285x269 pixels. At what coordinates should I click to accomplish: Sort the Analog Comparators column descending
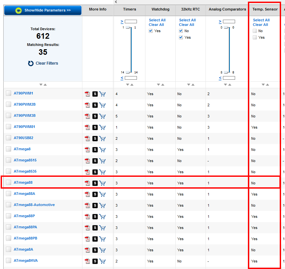click(225, 85)
